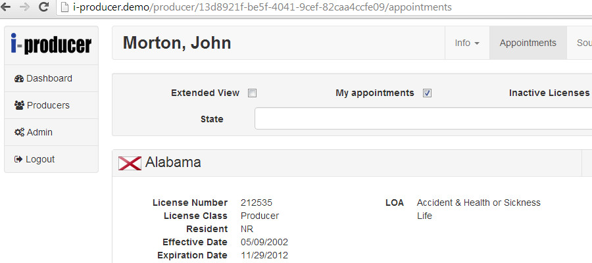Click the Alabama section heading

[x=173, y=162]
